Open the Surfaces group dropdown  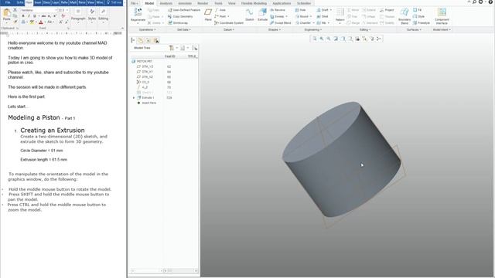click(x=414, y=29)
